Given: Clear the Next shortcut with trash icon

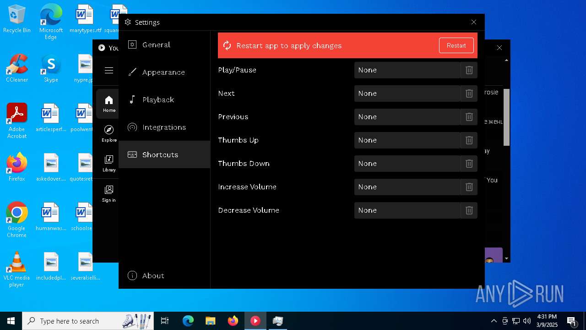Looking at the screenshot, I should pyautogui.click(x=469, y=93).
